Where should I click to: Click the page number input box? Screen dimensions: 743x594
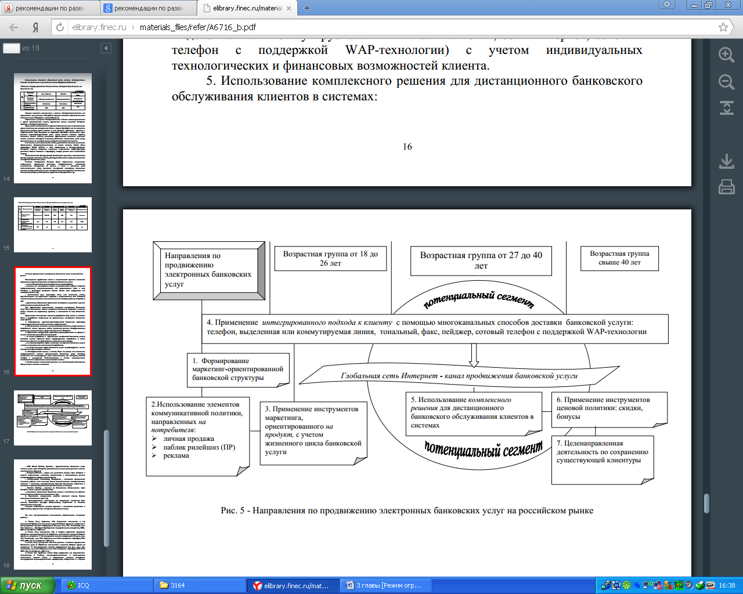11,48
